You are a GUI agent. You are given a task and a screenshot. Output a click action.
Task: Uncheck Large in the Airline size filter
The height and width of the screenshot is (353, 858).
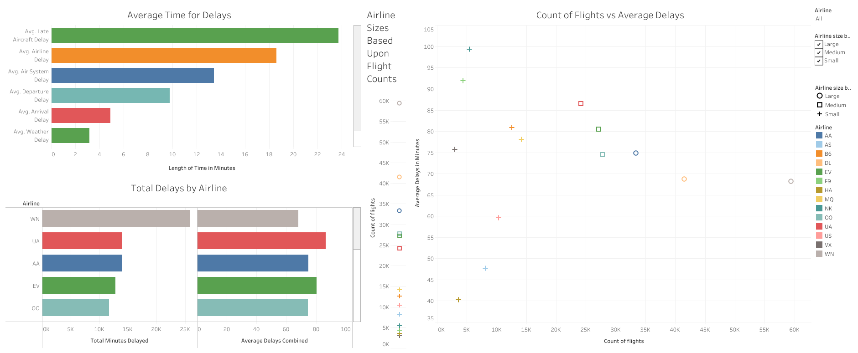click(x=819, y=44)
